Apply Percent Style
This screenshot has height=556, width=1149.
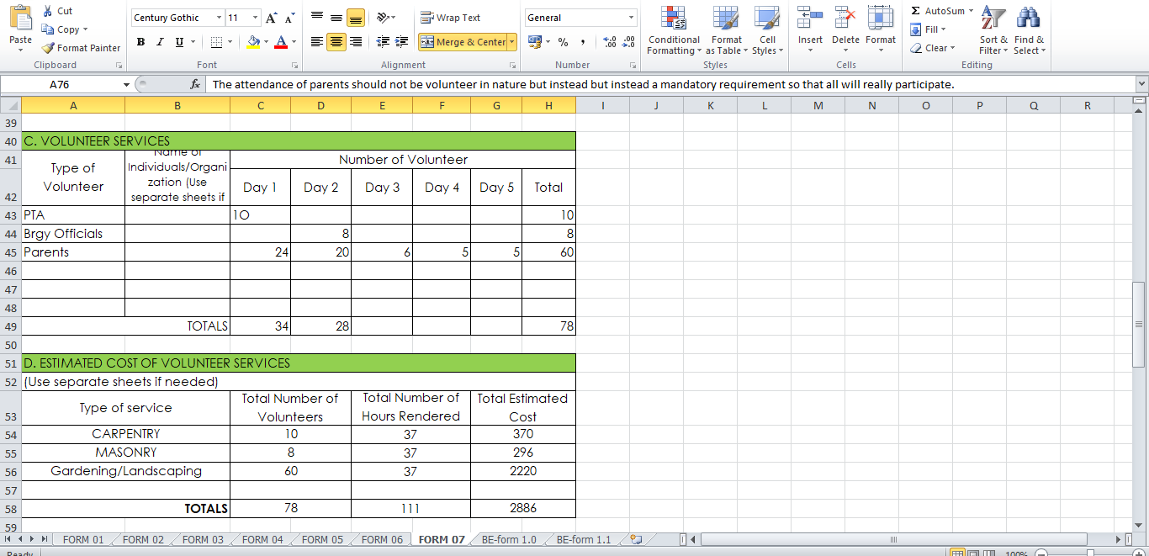coord(563,42)
